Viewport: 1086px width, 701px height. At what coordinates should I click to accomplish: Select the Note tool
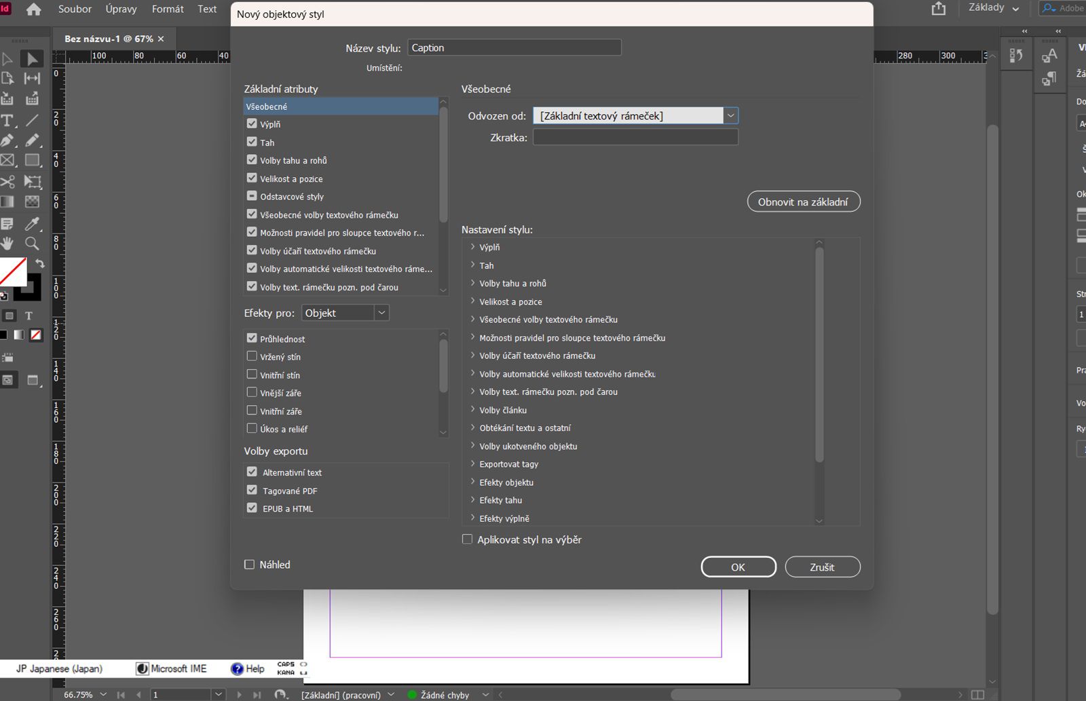tap(7, 223)
